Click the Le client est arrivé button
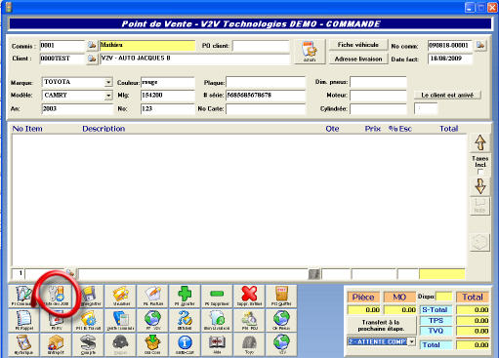This screenshot has height=358, width=499. (x=447, y=95)
